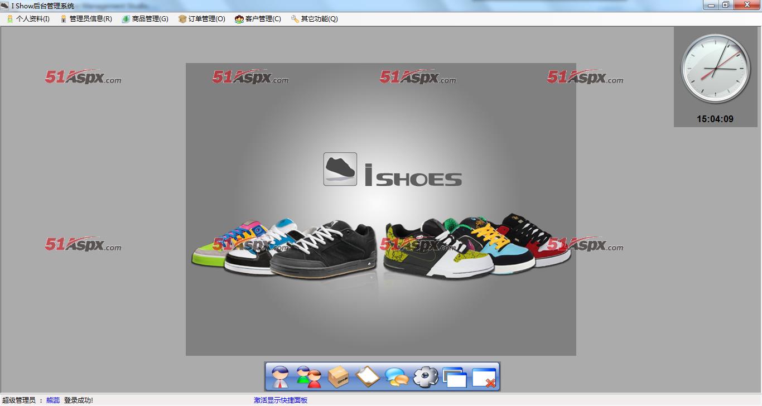This screenshot has width=762, height=406.
Task: Open the clipboard orders icon in the dock
Action: [x=367, y=377]
